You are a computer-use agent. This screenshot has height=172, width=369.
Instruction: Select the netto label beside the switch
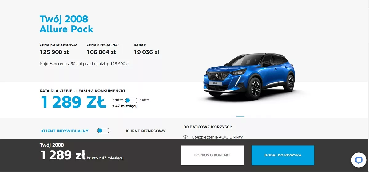tap(144, 100)
